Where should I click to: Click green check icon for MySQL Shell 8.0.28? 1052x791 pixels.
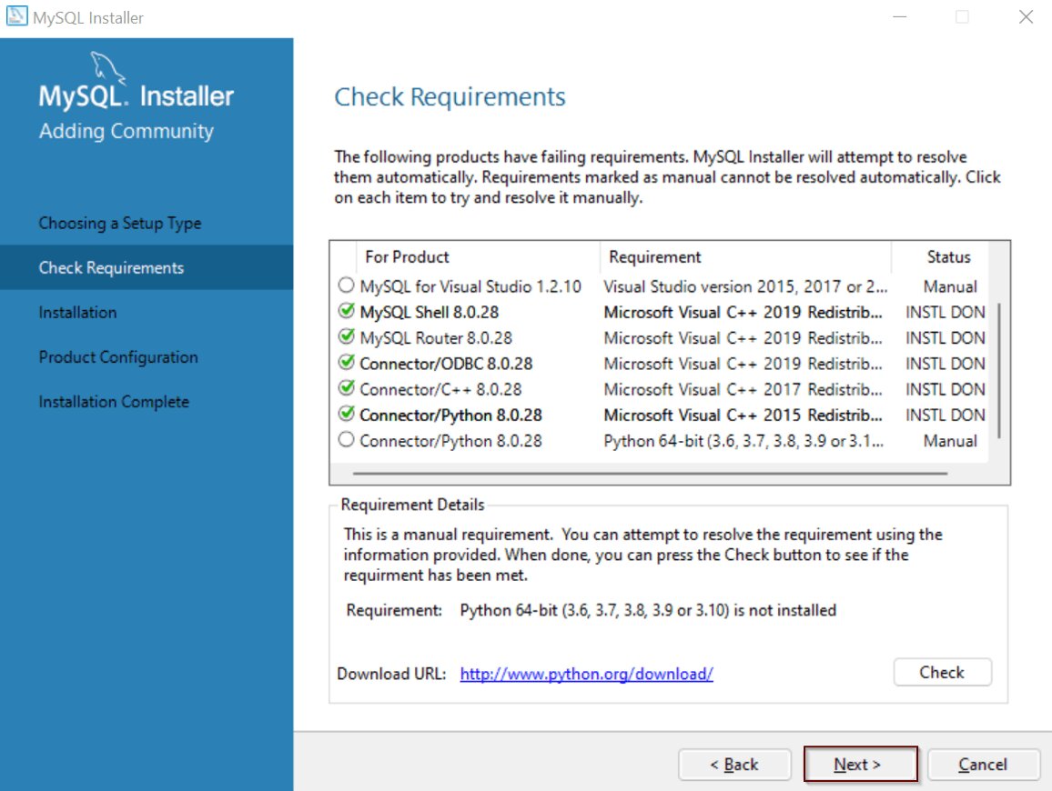pos(346,312)
